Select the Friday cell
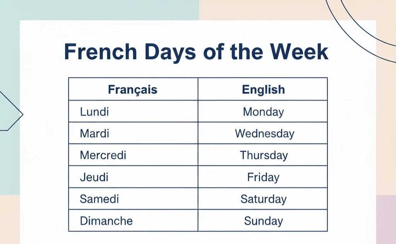The image size is (396, 244). tap(263, 177)
